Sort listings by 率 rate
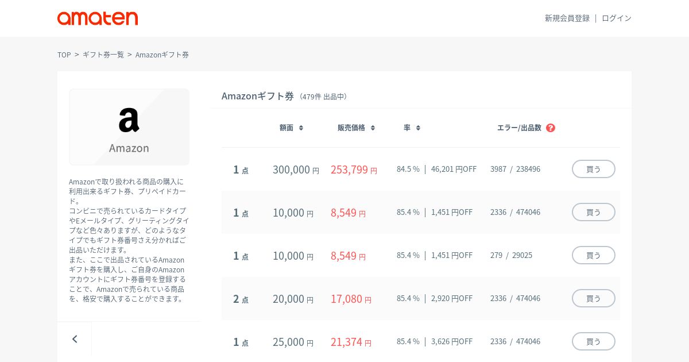 click(412, 128)
